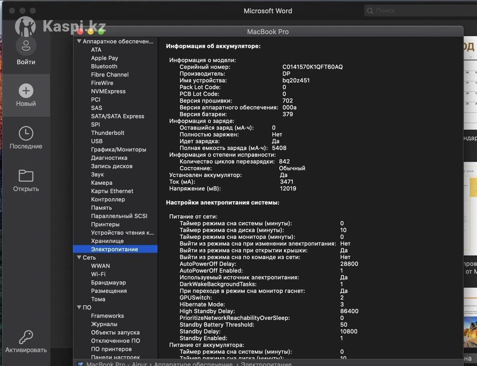Click the Open (Открыть) folder icon
The width and height of the screenshot is (477, 366).
coord(26,176)
